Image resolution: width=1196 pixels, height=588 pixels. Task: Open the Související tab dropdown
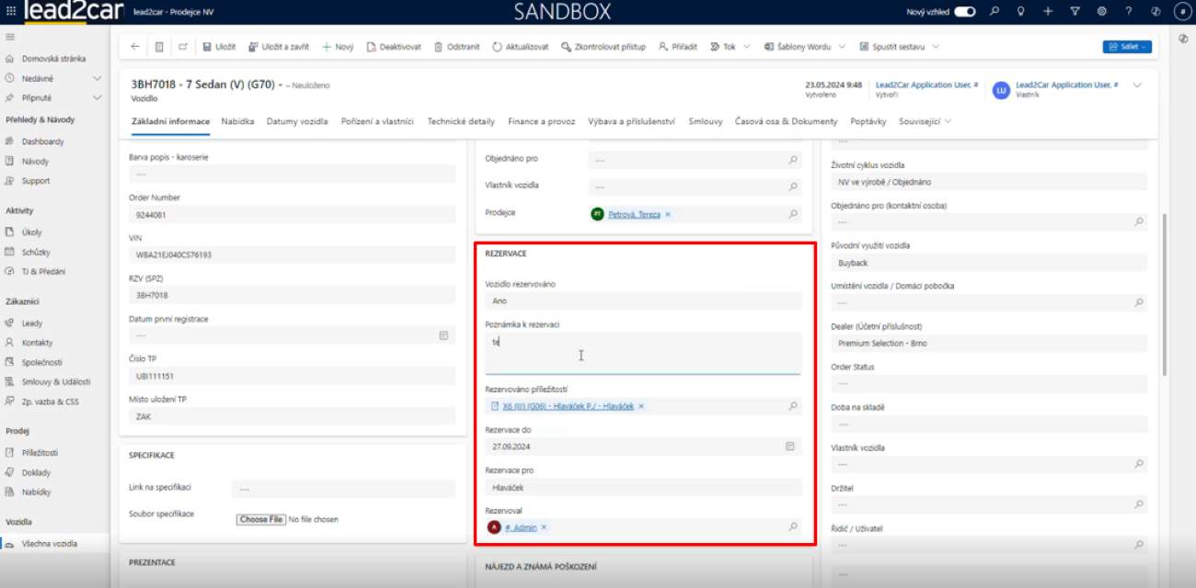click(925, 121)
